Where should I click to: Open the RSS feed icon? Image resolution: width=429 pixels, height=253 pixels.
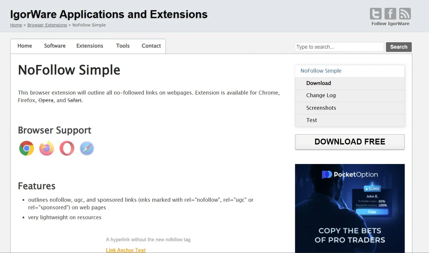(405, 14)
